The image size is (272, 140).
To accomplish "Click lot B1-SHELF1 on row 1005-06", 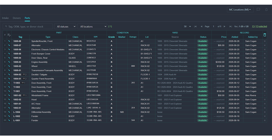I will [146, 49].
